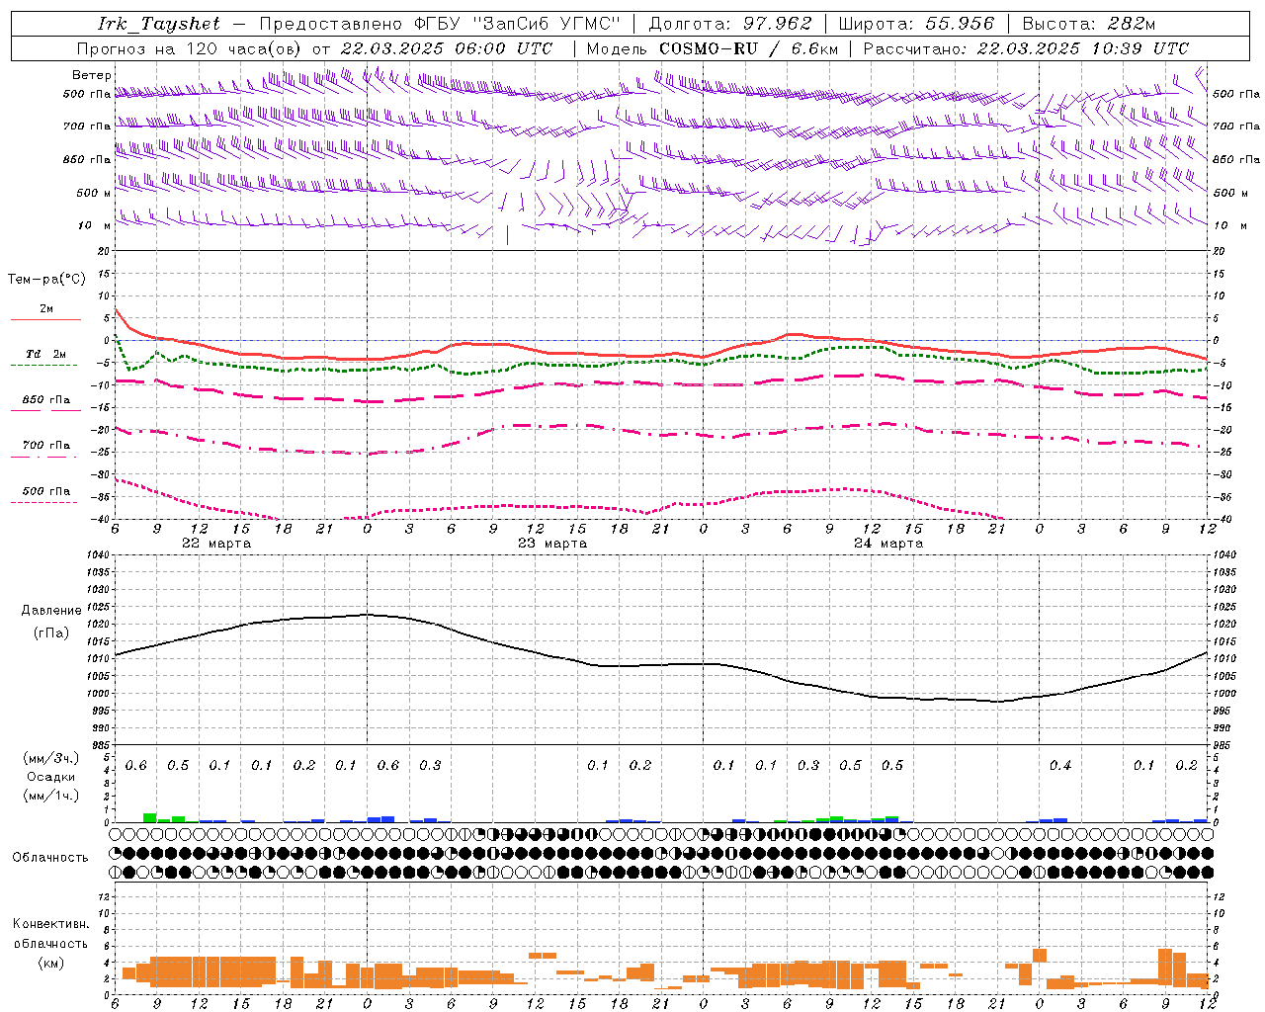
Task: Click the 23 марта date label
Action: [x=552, y=544]
